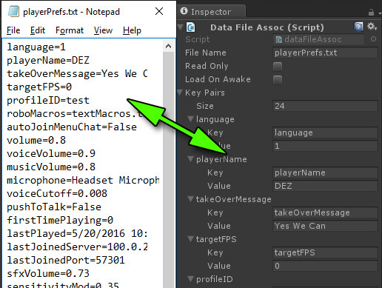This screenshot has height=288, width=382.
Task: Open the Format menu in Notepad
Action: point(70,30)
